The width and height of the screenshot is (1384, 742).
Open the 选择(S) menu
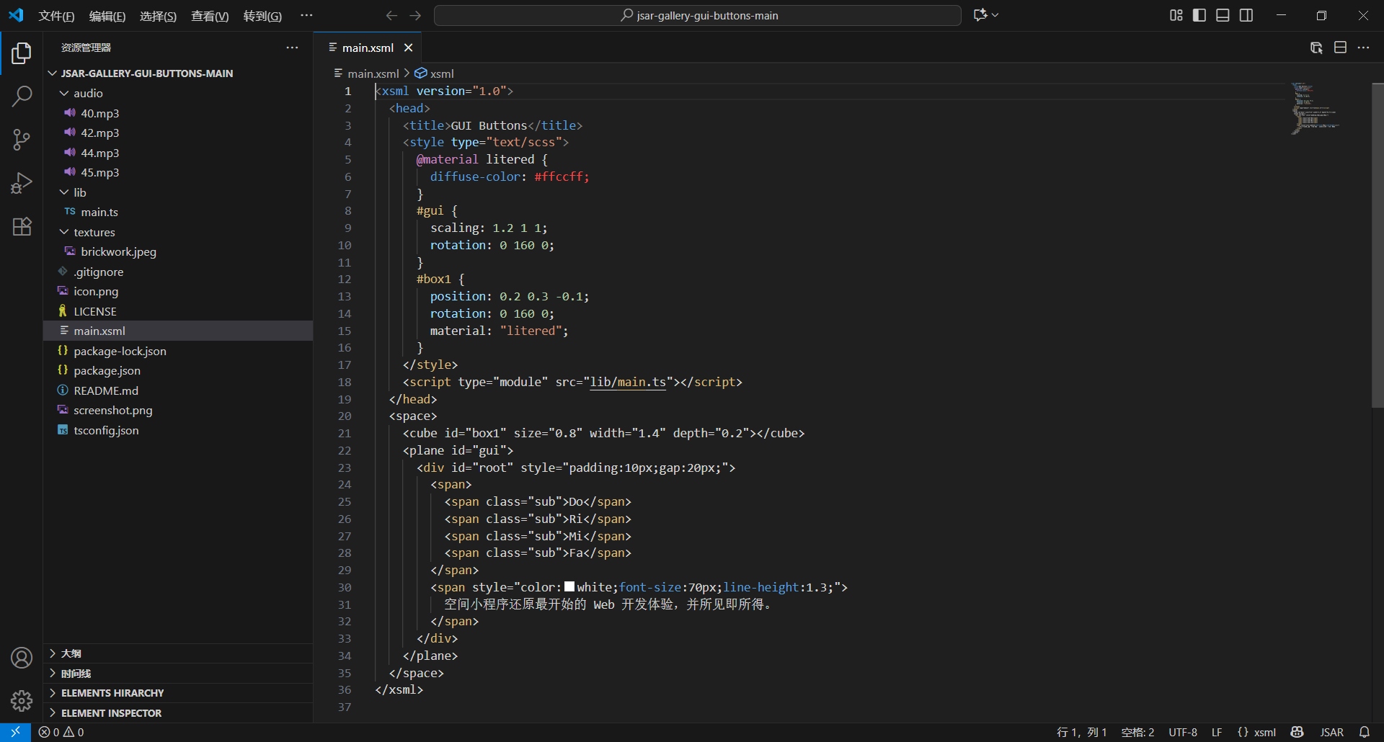click(158, 16)
